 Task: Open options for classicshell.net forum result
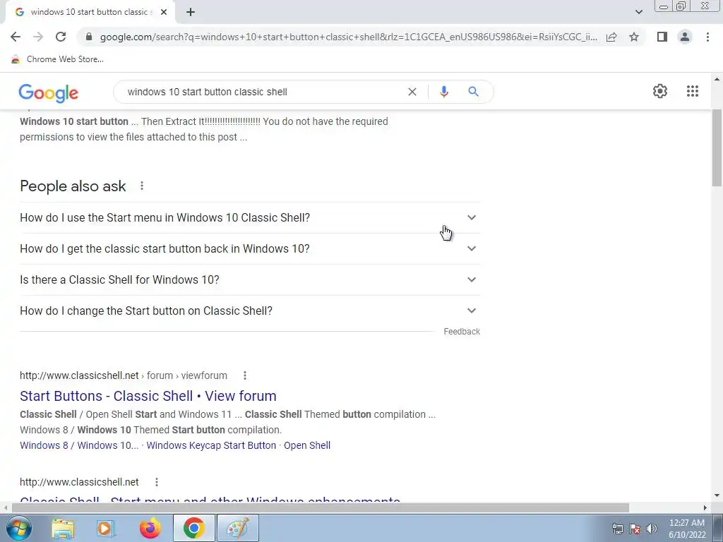(245, 375)
